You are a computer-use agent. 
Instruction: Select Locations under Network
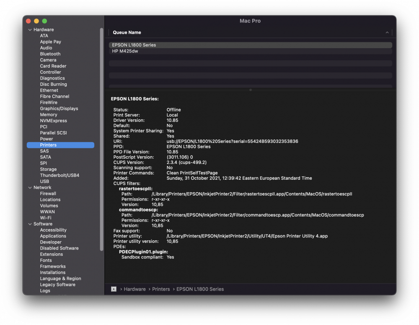(x=50, y=200)
